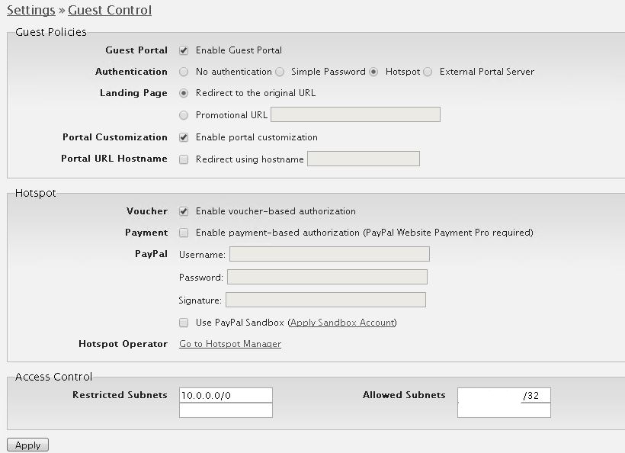The image size is (625, 453).
Task: Check the Use PayPal Sandbox box
Action: [184, 323]
